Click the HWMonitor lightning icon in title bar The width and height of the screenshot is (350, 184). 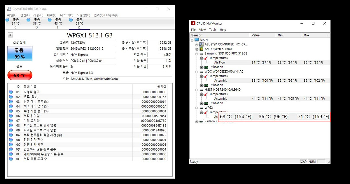193,23
